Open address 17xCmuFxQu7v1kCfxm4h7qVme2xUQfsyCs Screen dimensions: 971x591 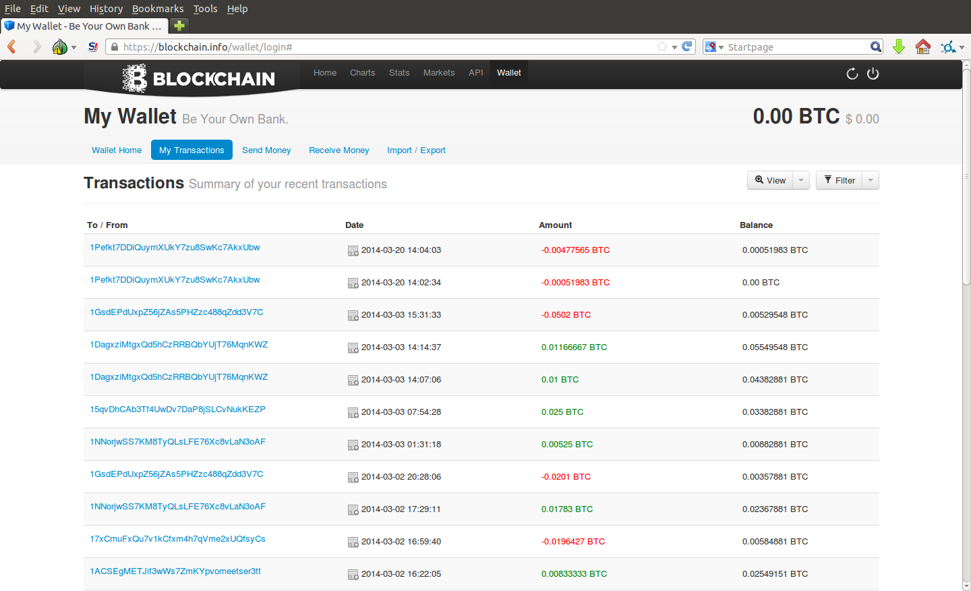tap(178, 539)
